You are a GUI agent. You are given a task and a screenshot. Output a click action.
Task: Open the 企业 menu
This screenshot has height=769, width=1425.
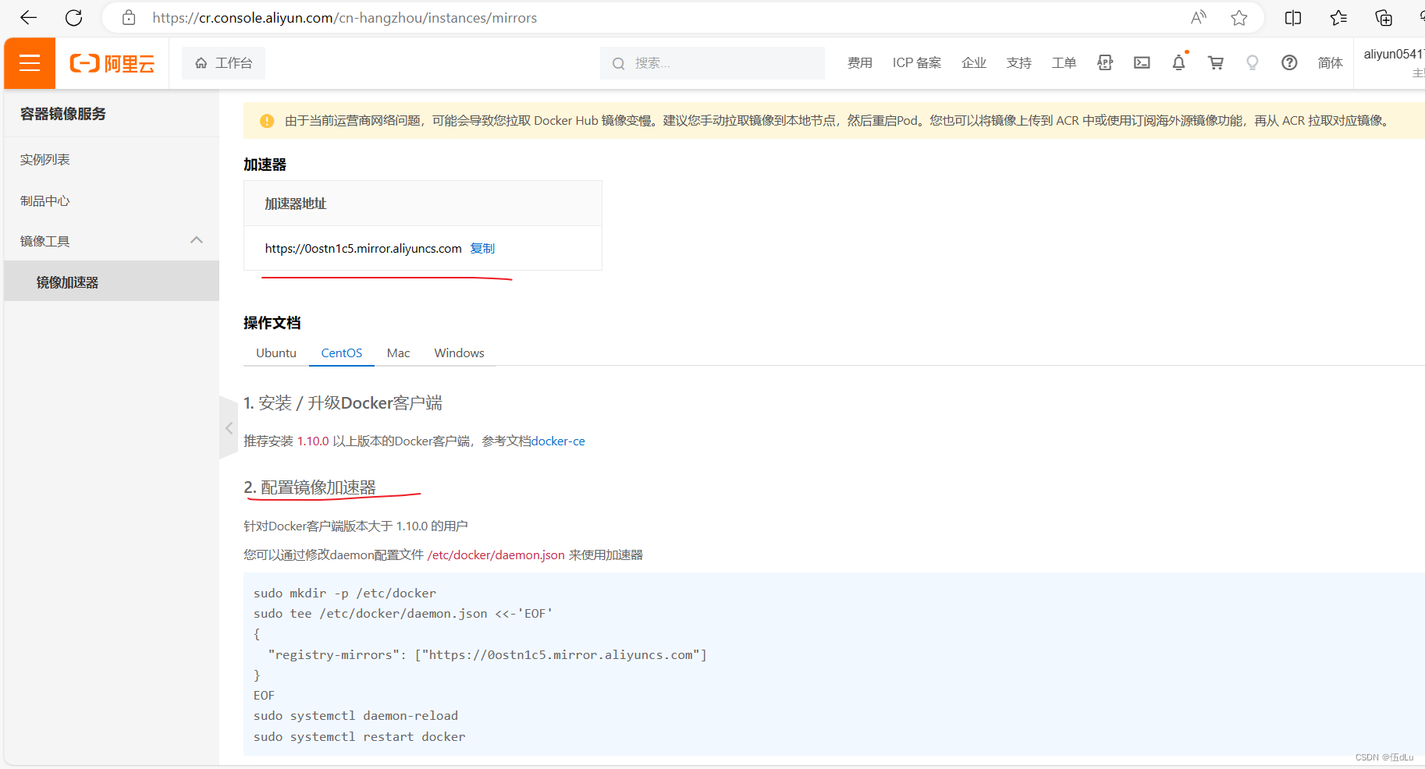(974, 63)
